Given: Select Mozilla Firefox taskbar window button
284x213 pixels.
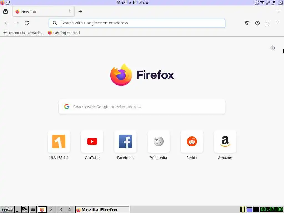Looking at the screenshot, I should [103, 210].
